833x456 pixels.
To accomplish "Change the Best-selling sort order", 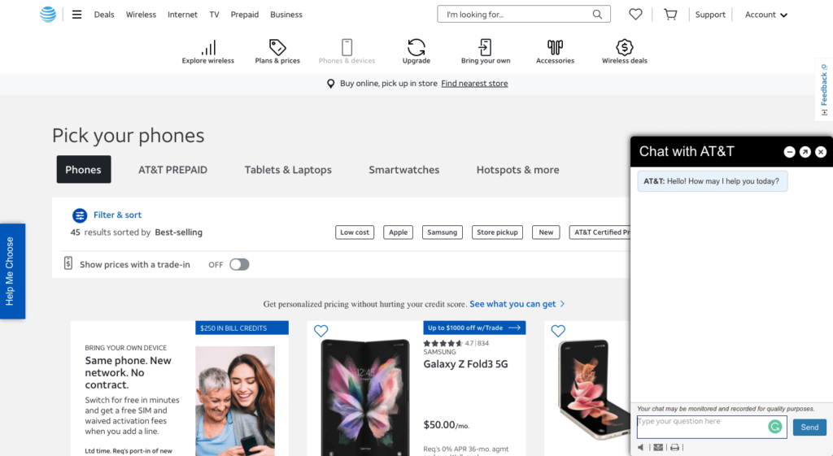I will click(178, 232).
